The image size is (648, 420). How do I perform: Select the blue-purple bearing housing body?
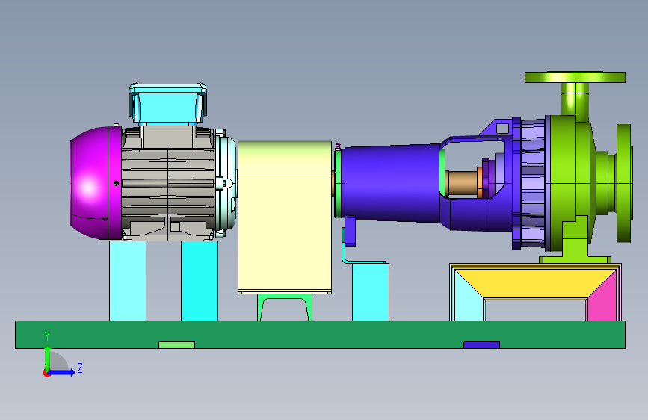click(391, 184)
